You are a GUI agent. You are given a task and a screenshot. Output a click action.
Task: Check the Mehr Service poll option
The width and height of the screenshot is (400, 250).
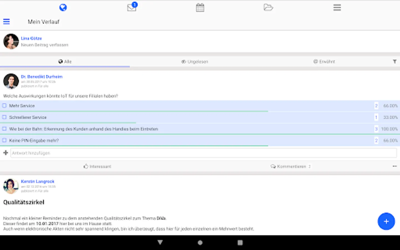coord(4,106)
